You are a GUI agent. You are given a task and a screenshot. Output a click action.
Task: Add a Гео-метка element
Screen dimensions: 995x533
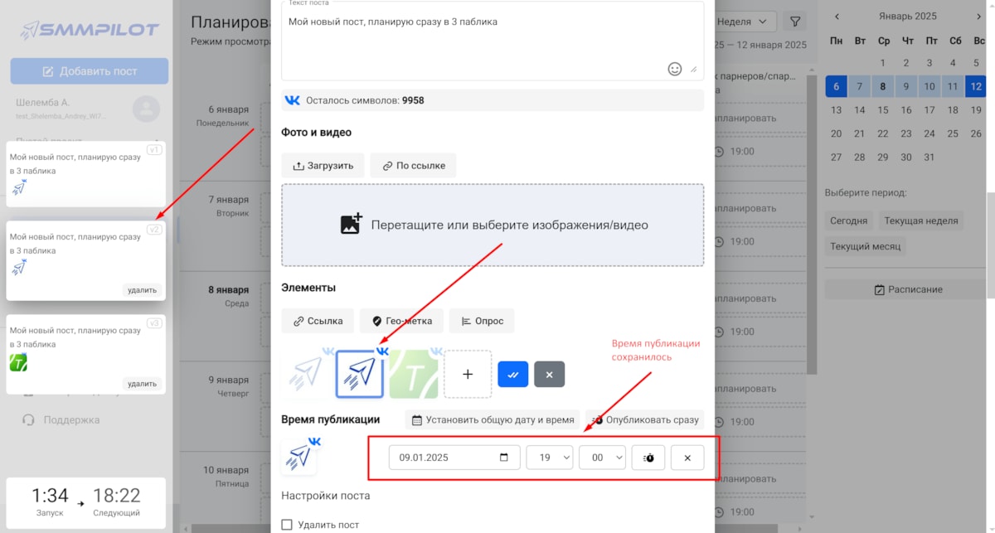pos(401,321)
